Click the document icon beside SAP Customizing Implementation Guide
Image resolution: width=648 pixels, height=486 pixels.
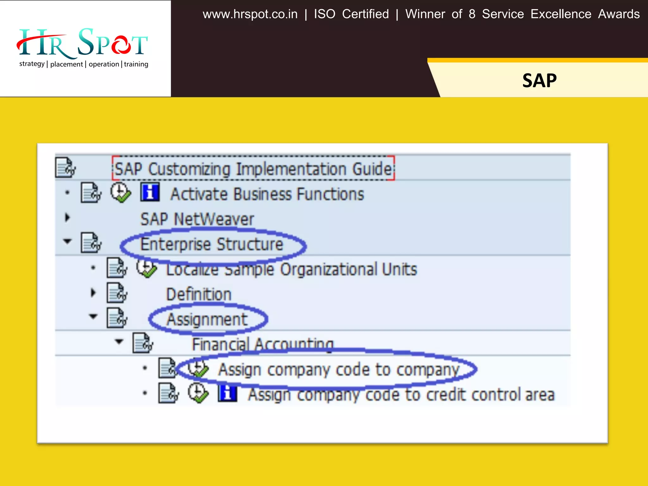65,167
